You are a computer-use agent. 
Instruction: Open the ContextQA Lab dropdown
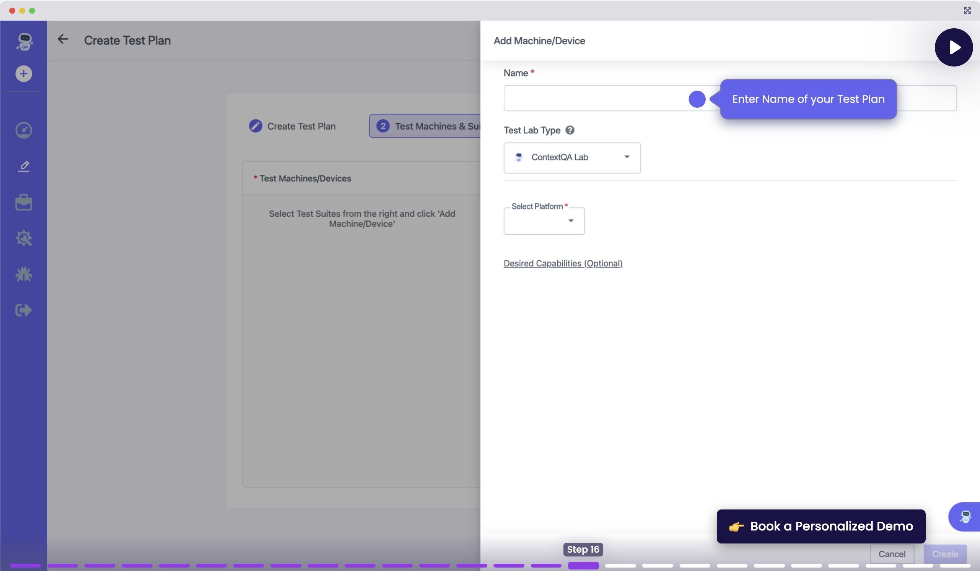click(571, 157)
